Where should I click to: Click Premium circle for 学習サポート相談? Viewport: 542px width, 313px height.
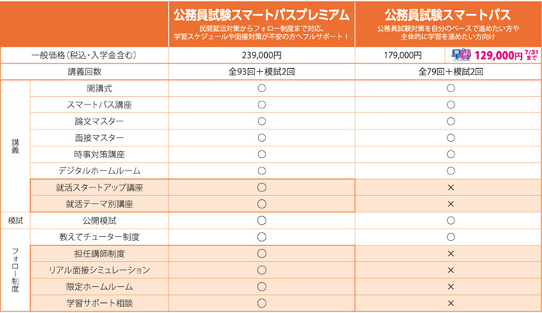pyautogui.click(x=262, y=303)
